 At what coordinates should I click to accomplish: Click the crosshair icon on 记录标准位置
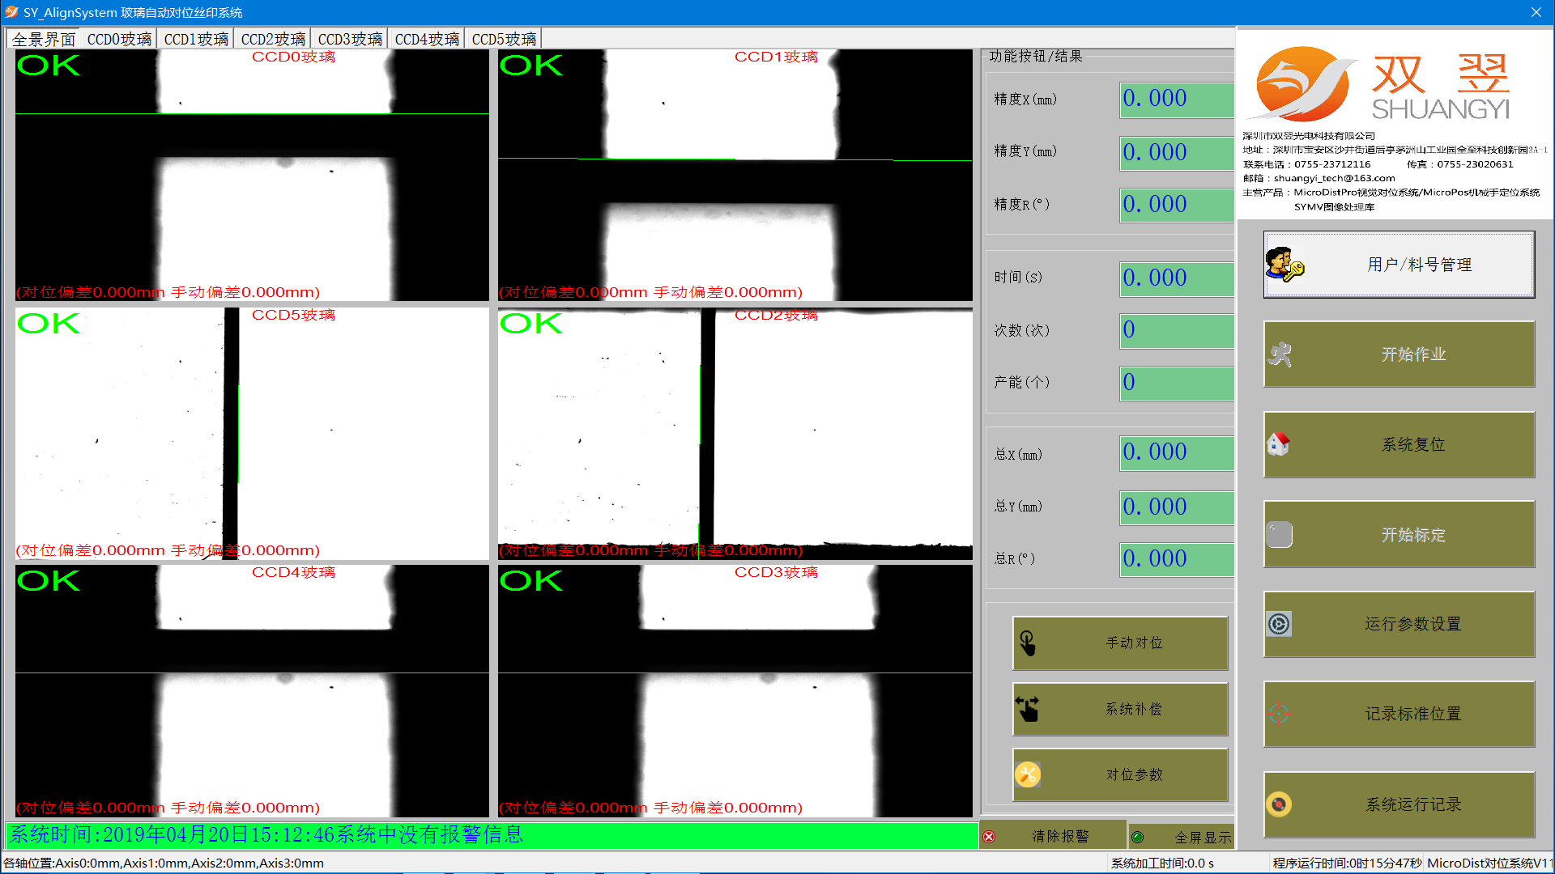[x=1279, y=714]
